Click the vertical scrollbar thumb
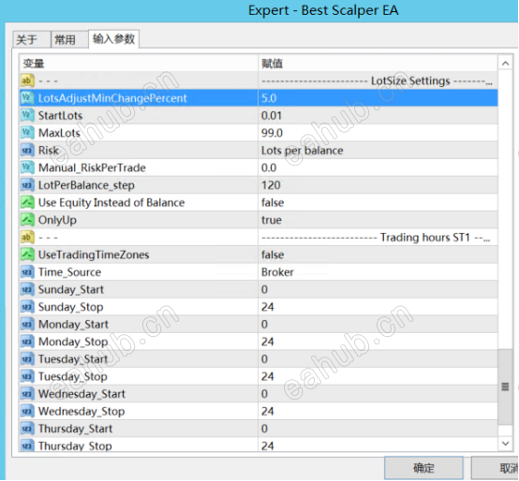The height and width of the screenshot is (481, 519). (x=505, y=386)
